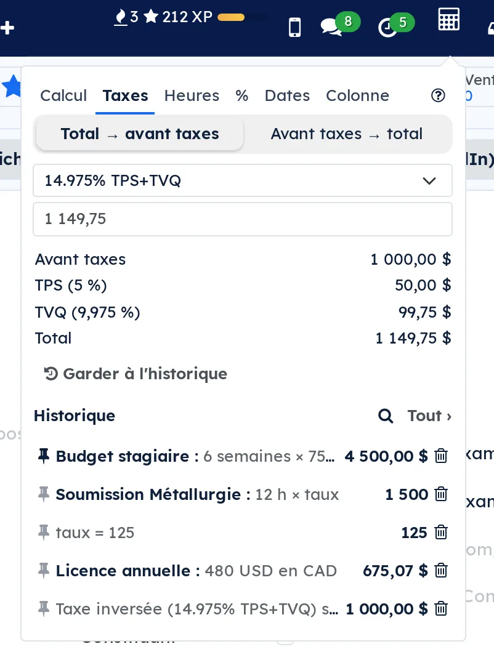Click Garder à l'historique button
This screenshot has width=494, height=660.
point(136,374)
